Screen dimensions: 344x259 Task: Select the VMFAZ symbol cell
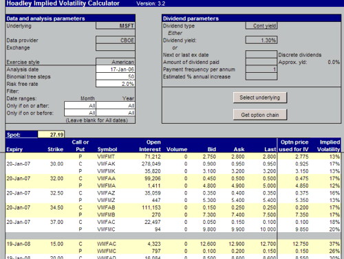[x=106, y=193]
